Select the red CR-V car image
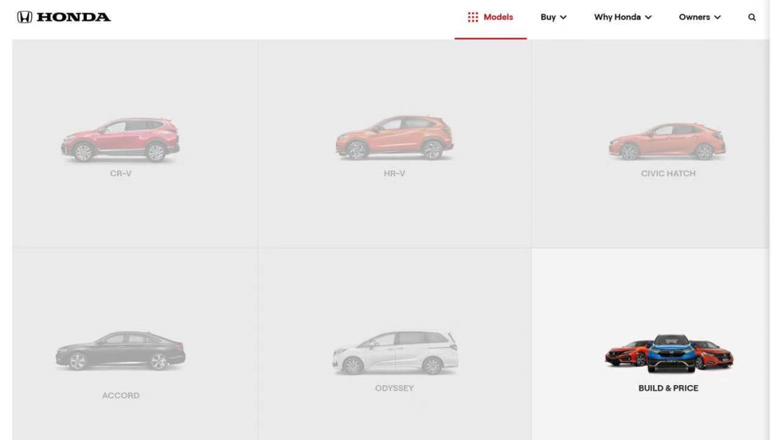The width and height of the screenshot is (782, 440). point(120,140)
